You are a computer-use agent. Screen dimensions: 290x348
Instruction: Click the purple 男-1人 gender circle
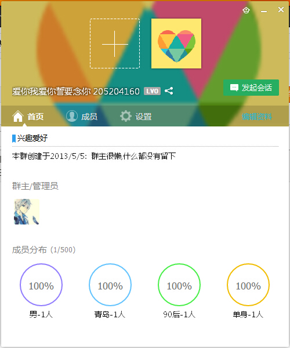coord(41,285)
